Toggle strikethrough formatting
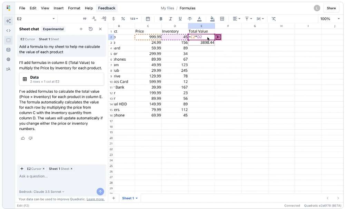The height and width of the screenshot is (209, 345). [x=189, y=19]
